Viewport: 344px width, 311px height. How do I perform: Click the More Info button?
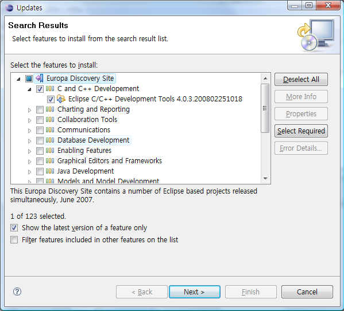coord(301,97)
